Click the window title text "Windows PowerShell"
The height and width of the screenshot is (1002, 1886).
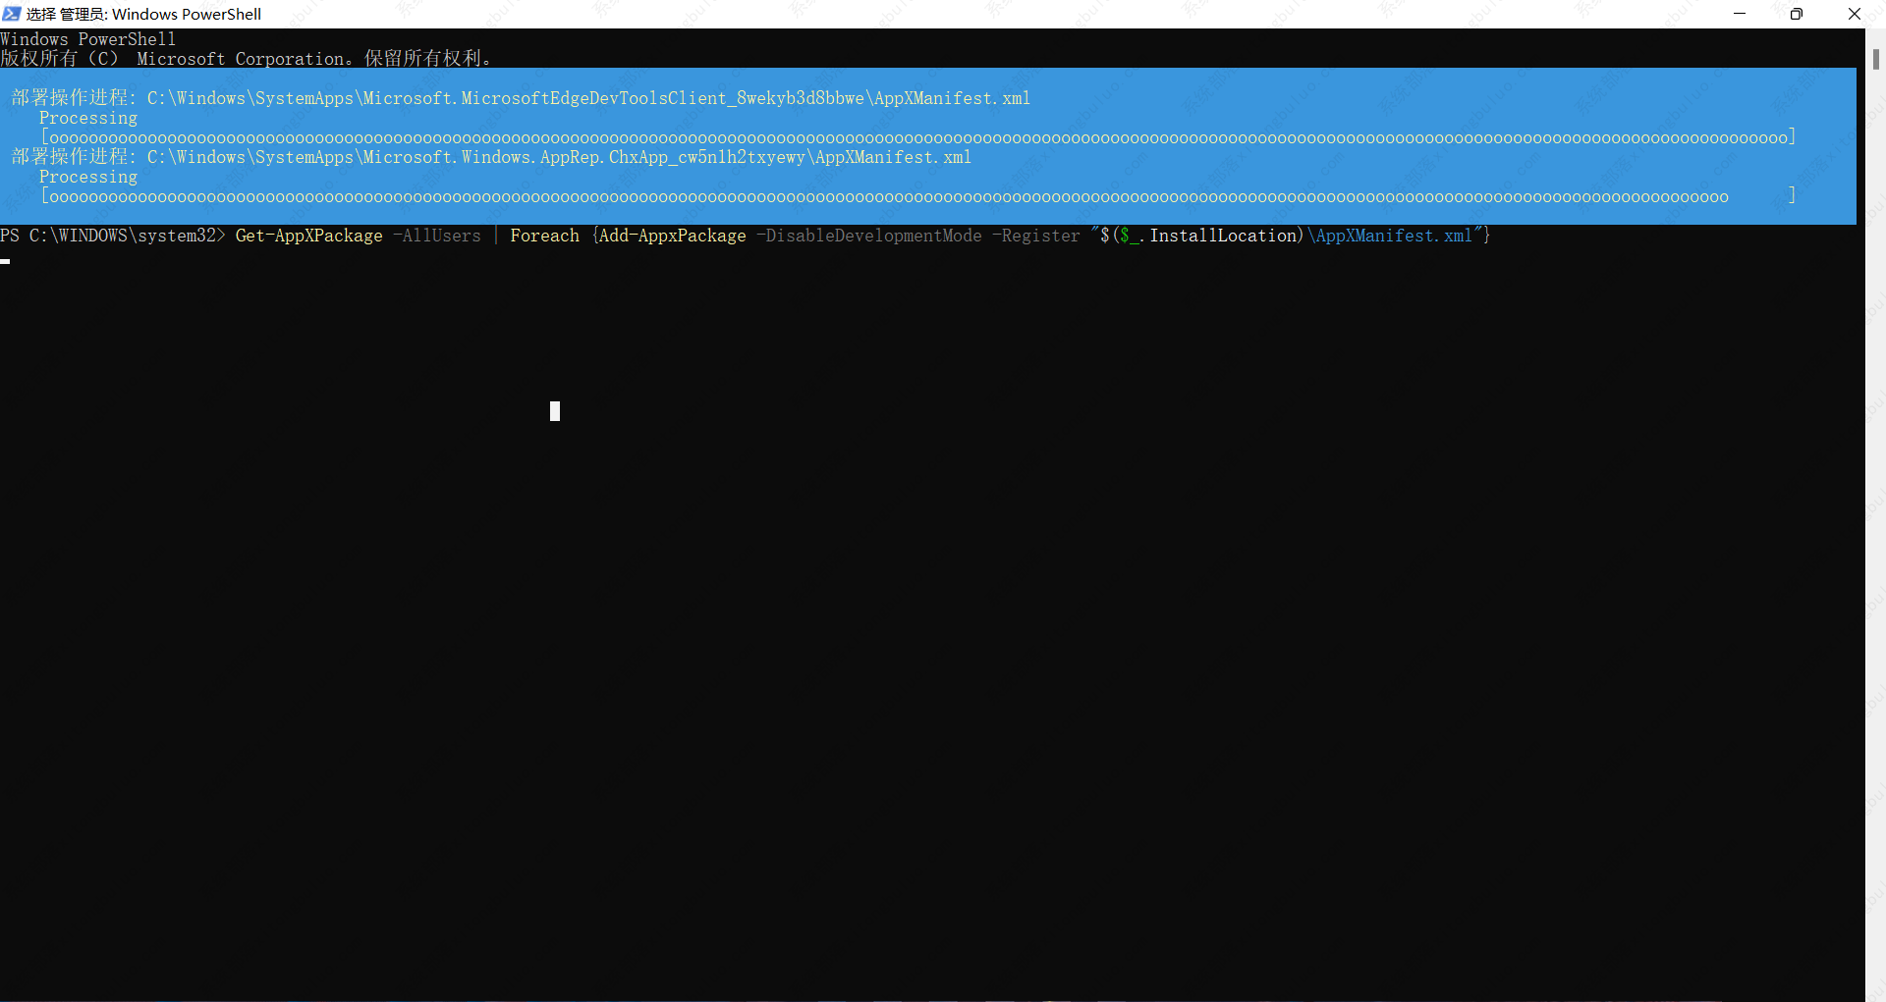point(187,14)
